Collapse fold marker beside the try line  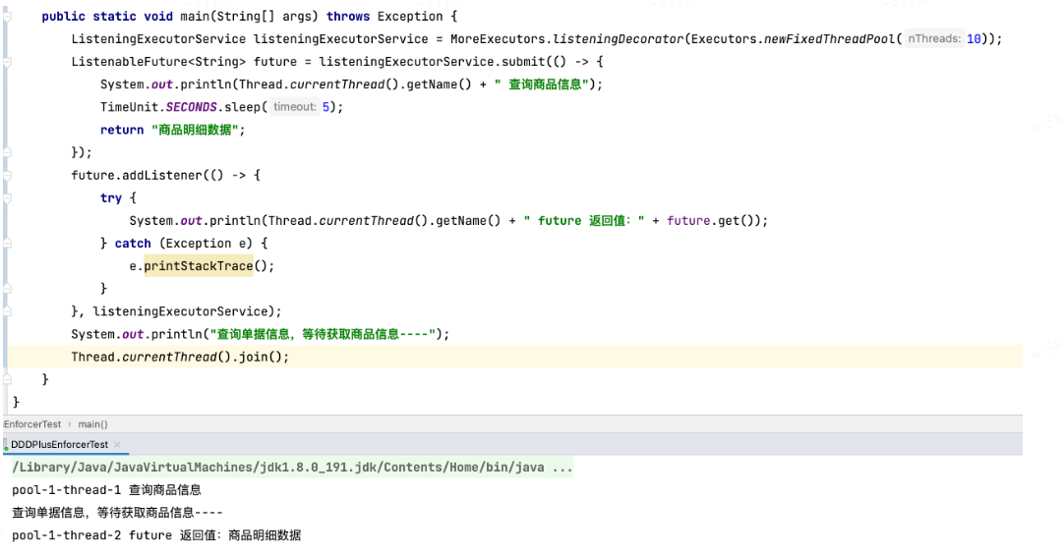(x=7, y=198)
